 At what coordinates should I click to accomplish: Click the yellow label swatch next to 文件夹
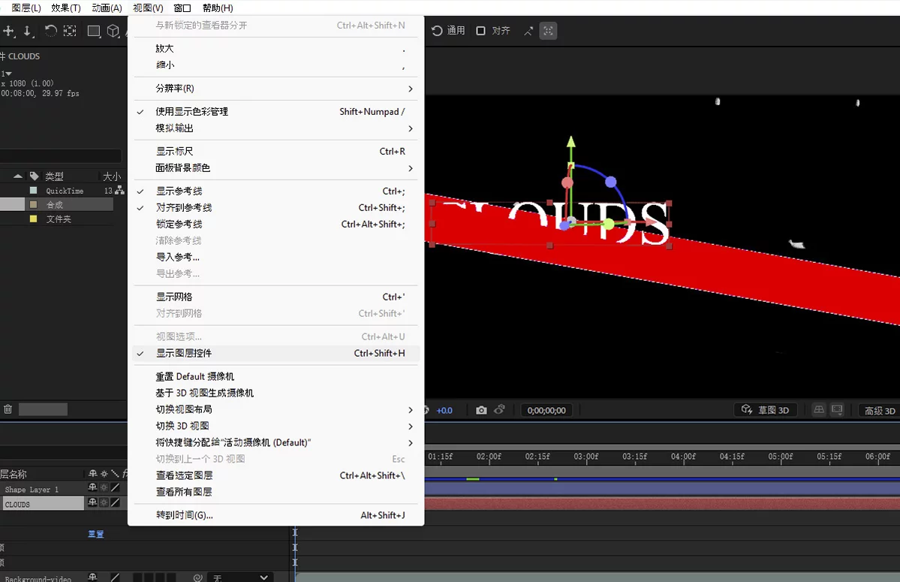32,218
